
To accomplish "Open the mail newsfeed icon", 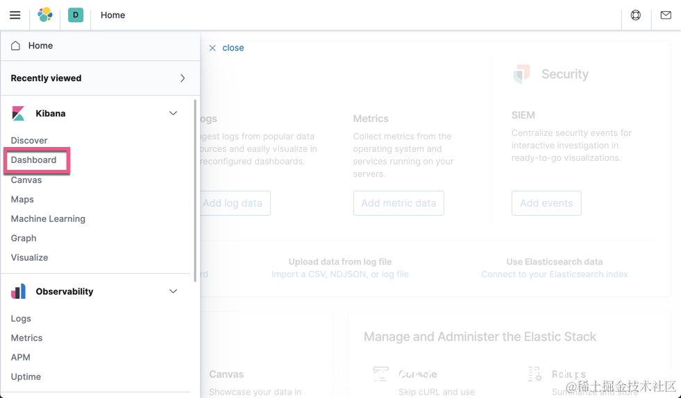I will coord(666,15).
